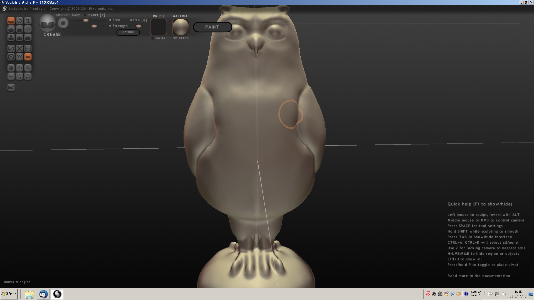Click the New Sphere icon
The height and width of the screenshot is (300, 534).
(x=11, y=68)
